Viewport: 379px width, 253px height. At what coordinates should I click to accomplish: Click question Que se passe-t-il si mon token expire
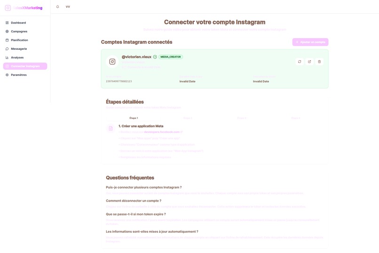tap(136, 214)
